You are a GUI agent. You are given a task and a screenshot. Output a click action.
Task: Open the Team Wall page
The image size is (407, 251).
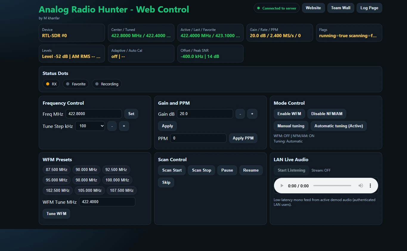[341, 8]
